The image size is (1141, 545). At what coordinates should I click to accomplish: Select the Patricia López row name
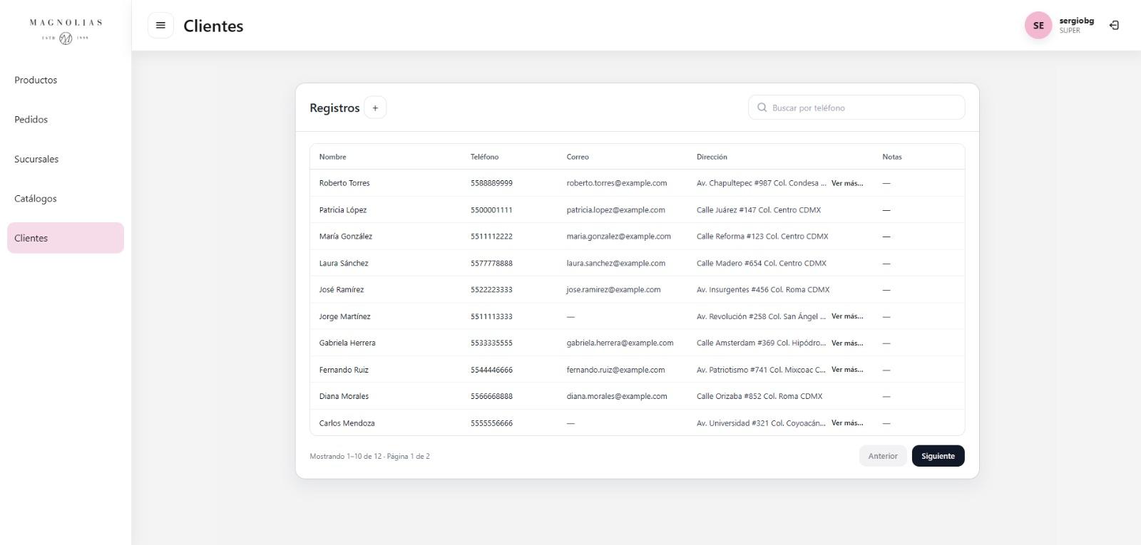(x=343, y=210)
